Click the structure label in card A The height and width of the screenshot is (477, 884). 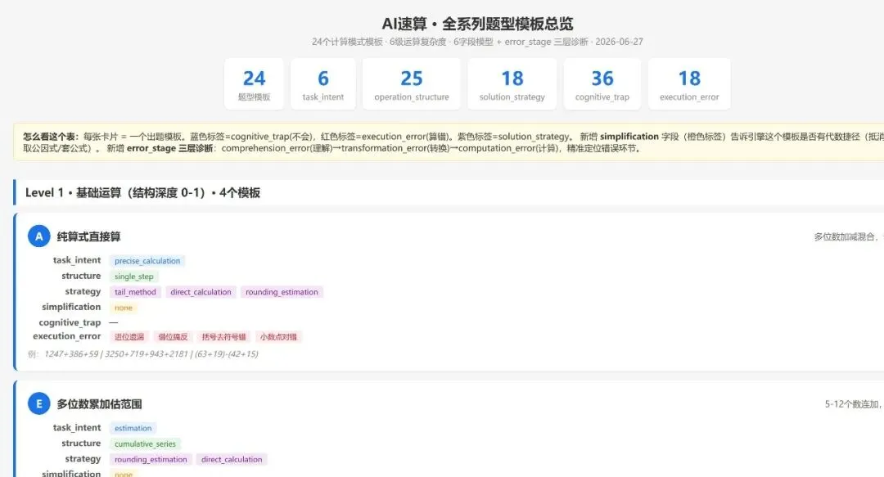point(81,276)
